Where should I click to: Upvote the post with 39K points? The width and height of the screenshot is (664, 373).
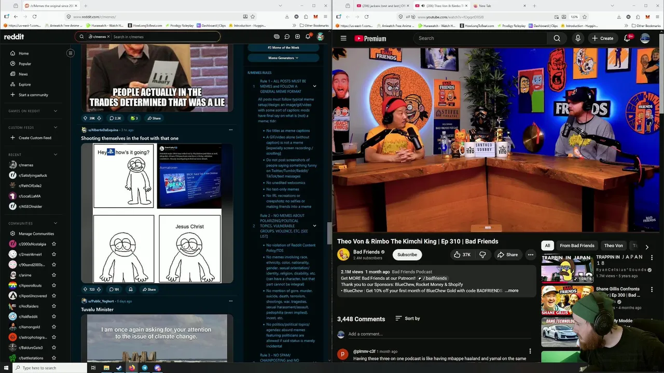86,118
